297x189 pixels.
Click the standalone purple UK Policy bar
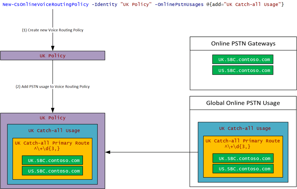point(52,56)
